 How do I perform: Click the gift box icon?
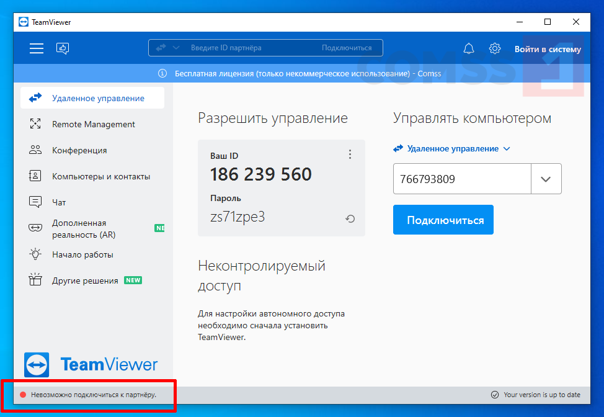[x=35, y=279]
